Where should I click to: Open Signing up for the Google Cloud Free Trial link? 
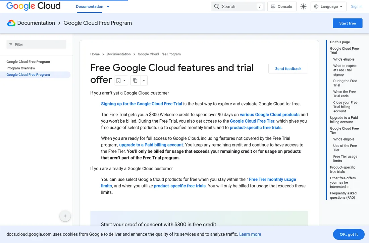click(142, 104)
